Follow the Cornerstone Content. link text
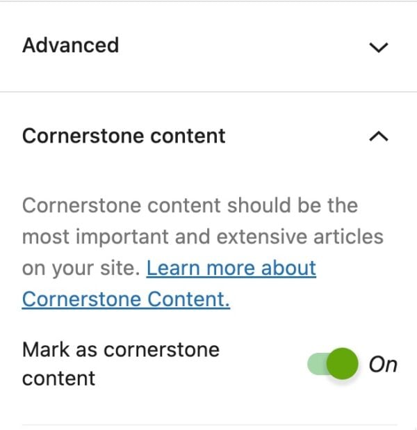Image resolution: width=417 pixels, height=430 pixels. [x=126, y=299]
